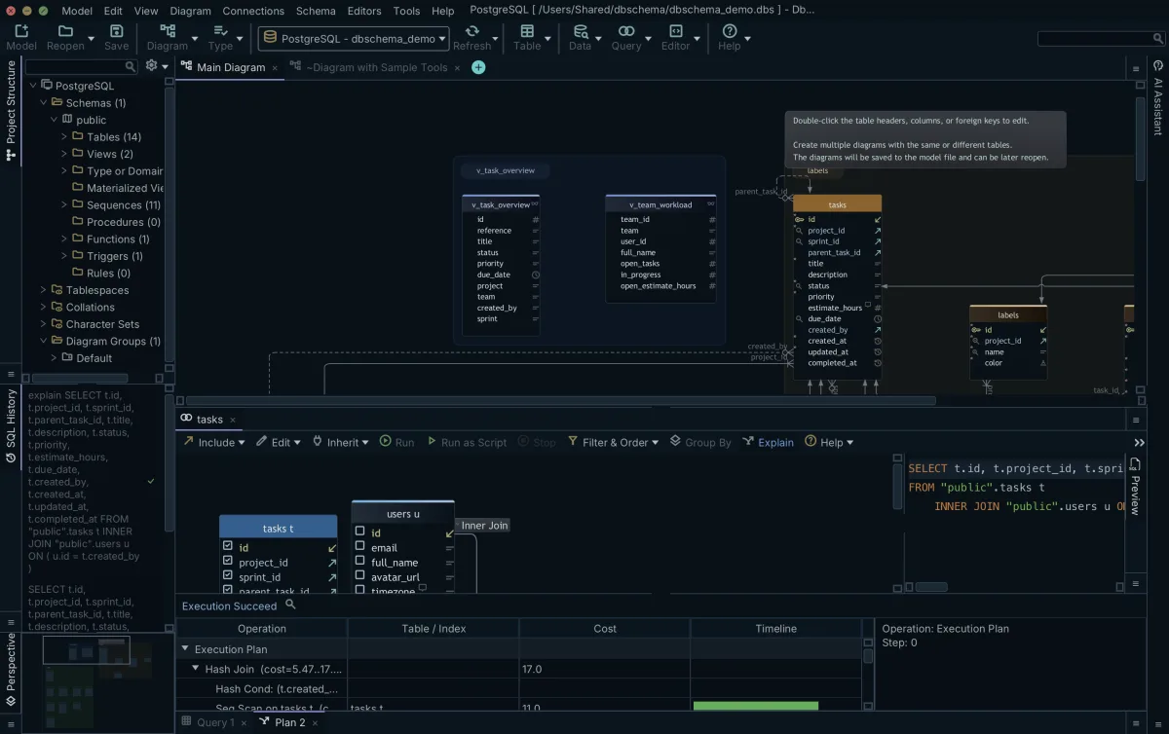This screenshot has height=734, width=1169.
Task: Run the query with Run icon
Action: click(386, 441)
